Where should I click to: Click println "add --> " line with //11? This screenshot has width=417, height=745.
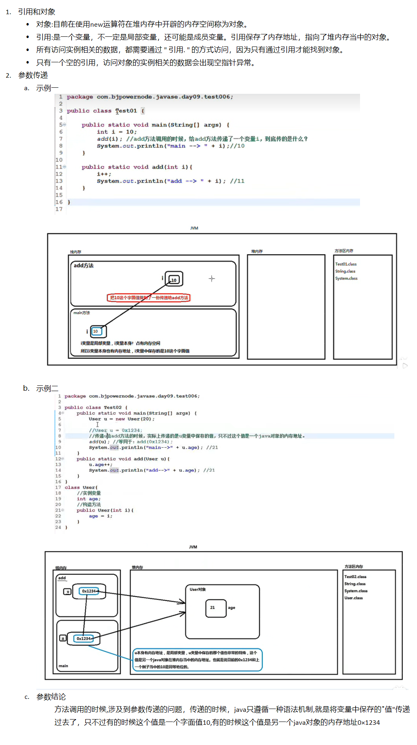(171, 181)
